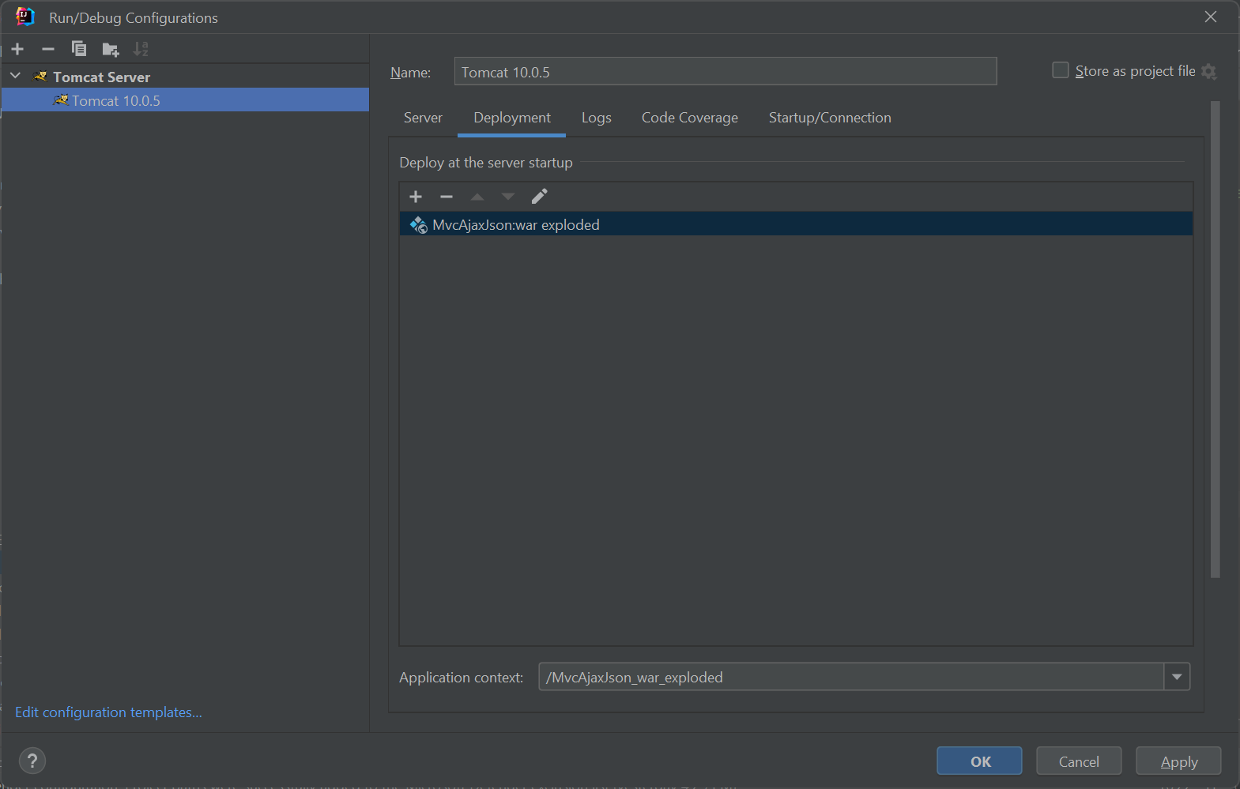Click the Cancel button
This screenshot has width=1240, height=789.
click(1079, 761)
